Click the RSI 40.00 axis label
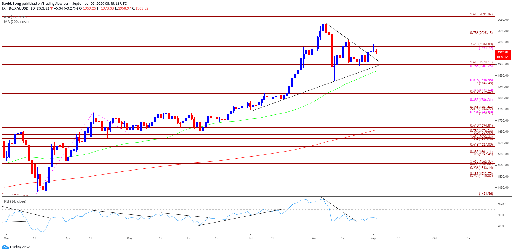The height and width of the screenshot is (252, 514). pyautogui.click(x=501, y=226)
